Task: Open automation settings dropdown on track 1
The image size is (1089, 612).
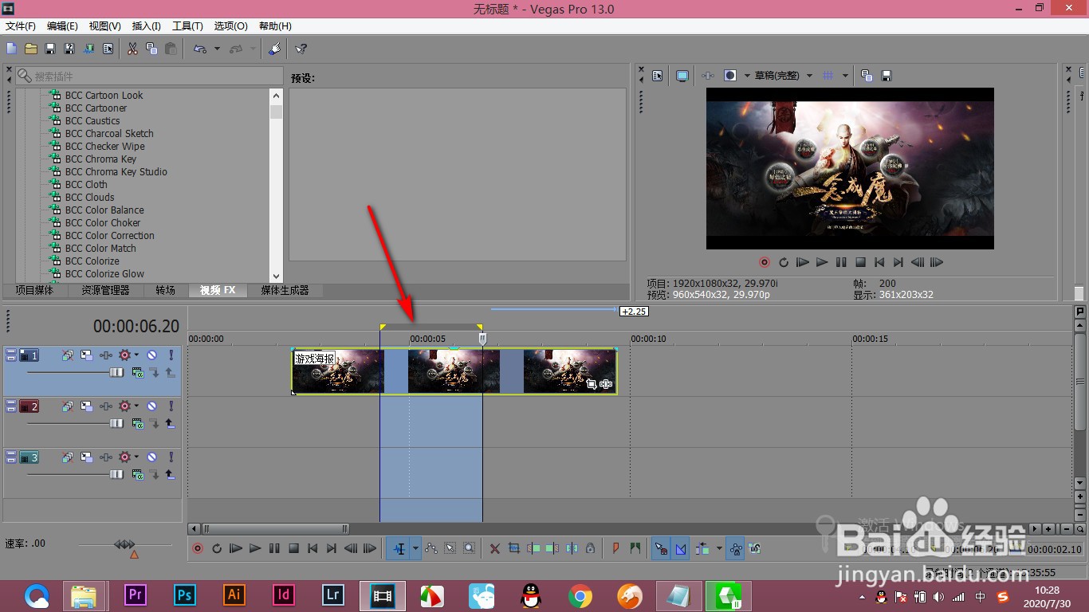Action: pos(136,355)
